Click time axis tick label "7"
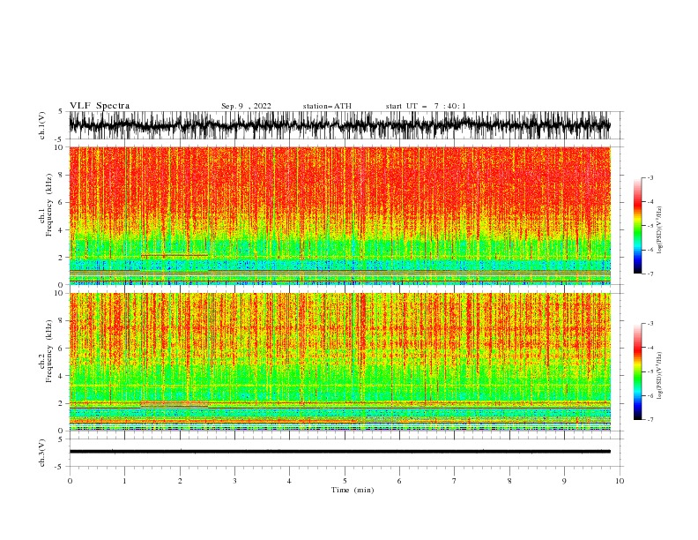 click(455, 481)
